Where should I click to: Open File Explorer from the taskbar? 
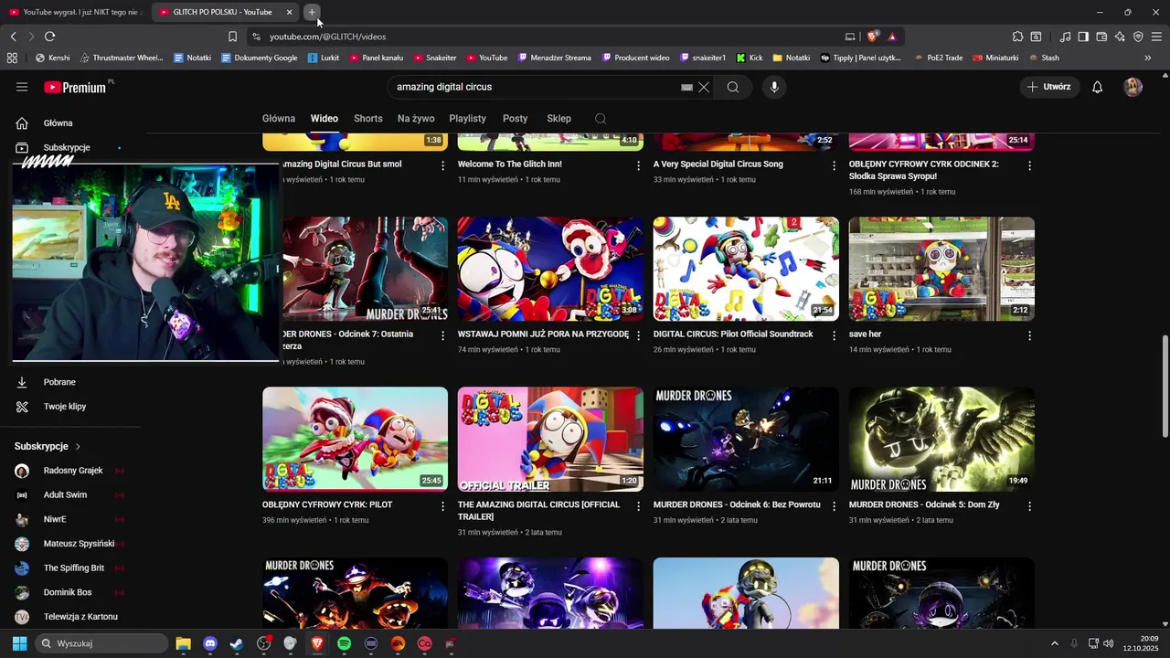(183, 643)
